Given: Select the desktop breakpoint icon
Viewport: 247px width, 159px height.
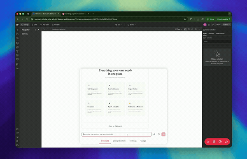Looking at the screenshot, I should (x=185, y=29).
